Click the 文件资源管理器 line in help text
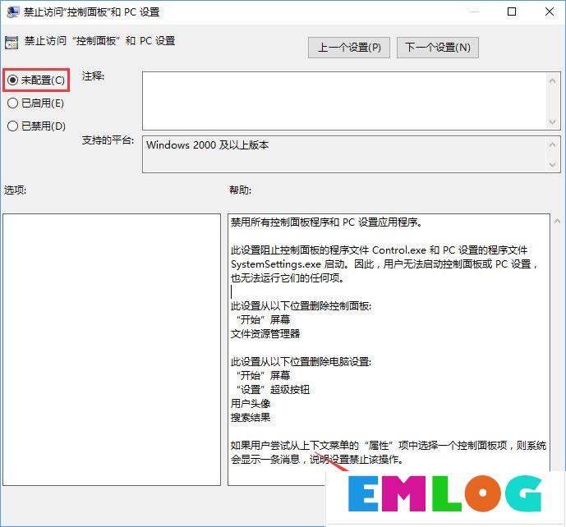The width and height of the screenshot is (566, 527). click(x=265, y=333)
